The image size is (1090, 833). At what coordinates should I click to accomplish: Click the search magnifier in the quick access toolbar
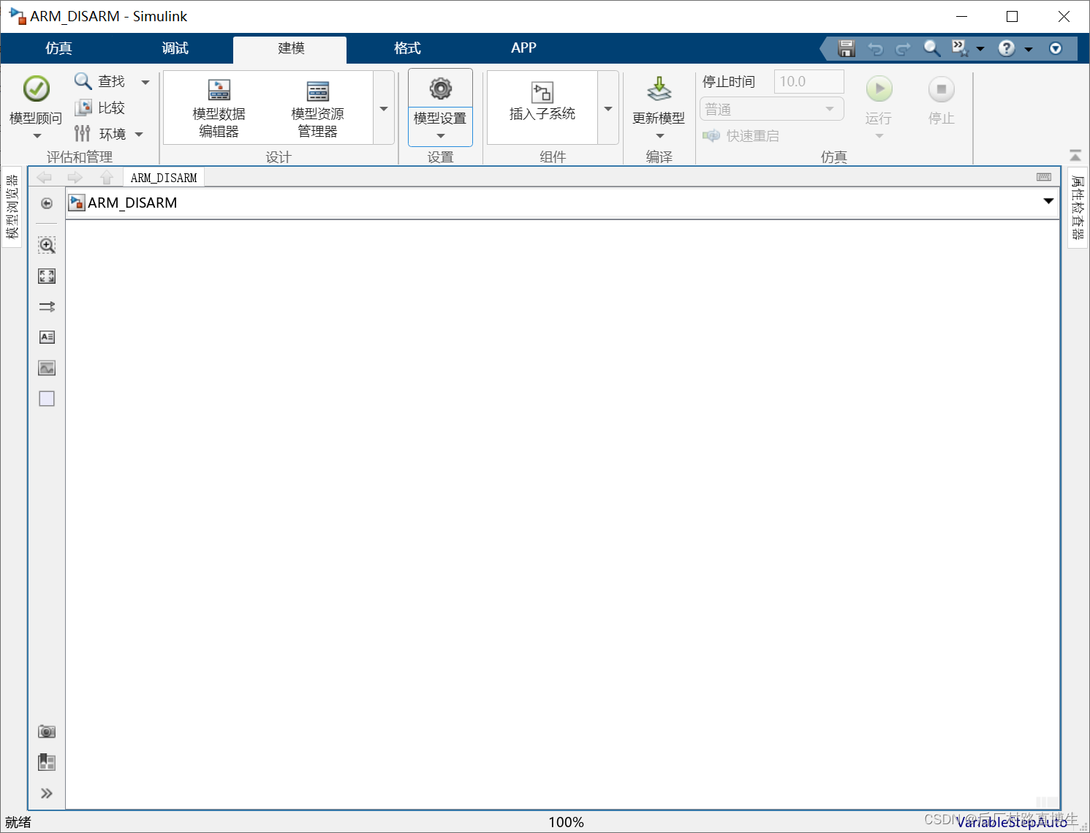pyautogui.click(x=931, y=48)
